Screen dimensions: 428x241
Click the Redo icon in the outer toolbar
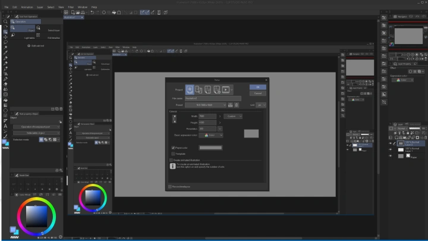97,12
